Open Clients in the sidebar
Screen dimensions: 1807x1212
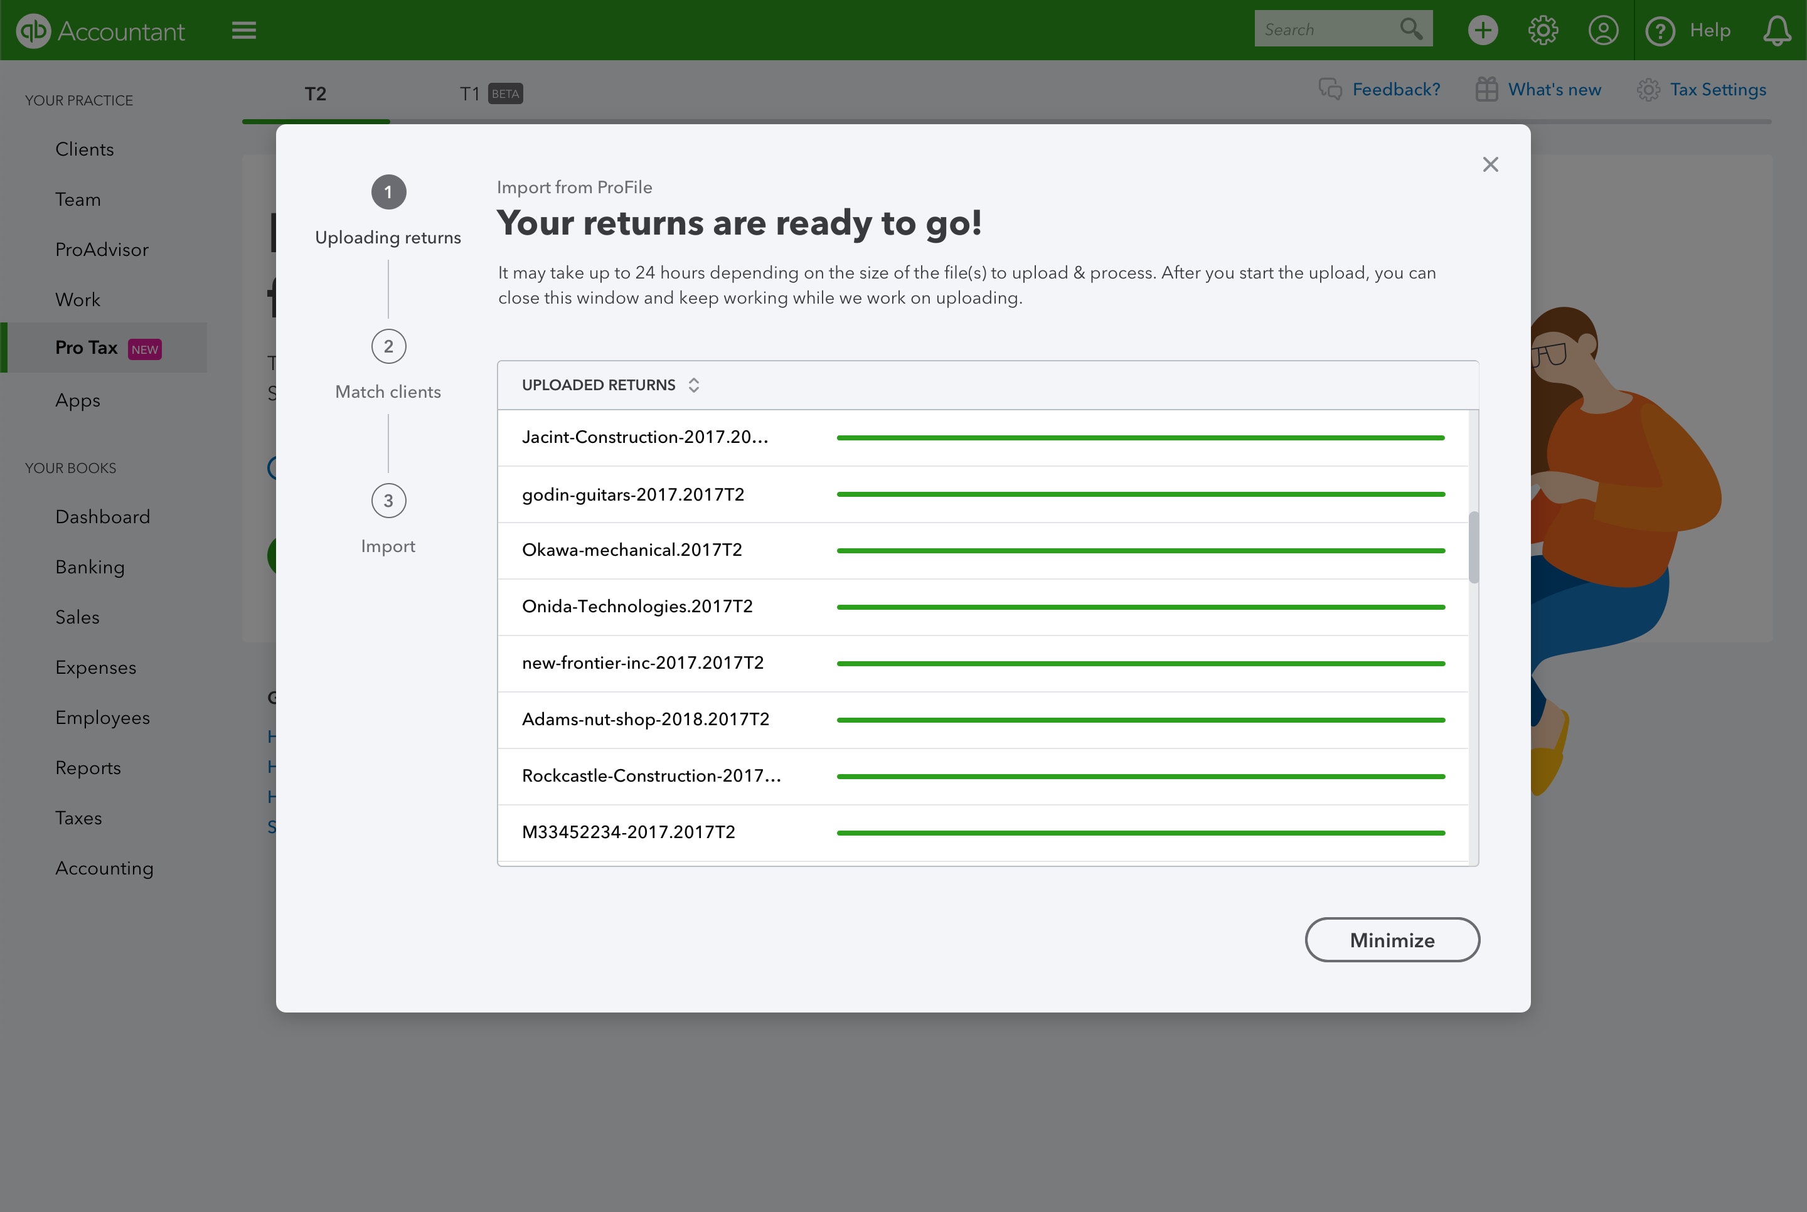(84, 149)
